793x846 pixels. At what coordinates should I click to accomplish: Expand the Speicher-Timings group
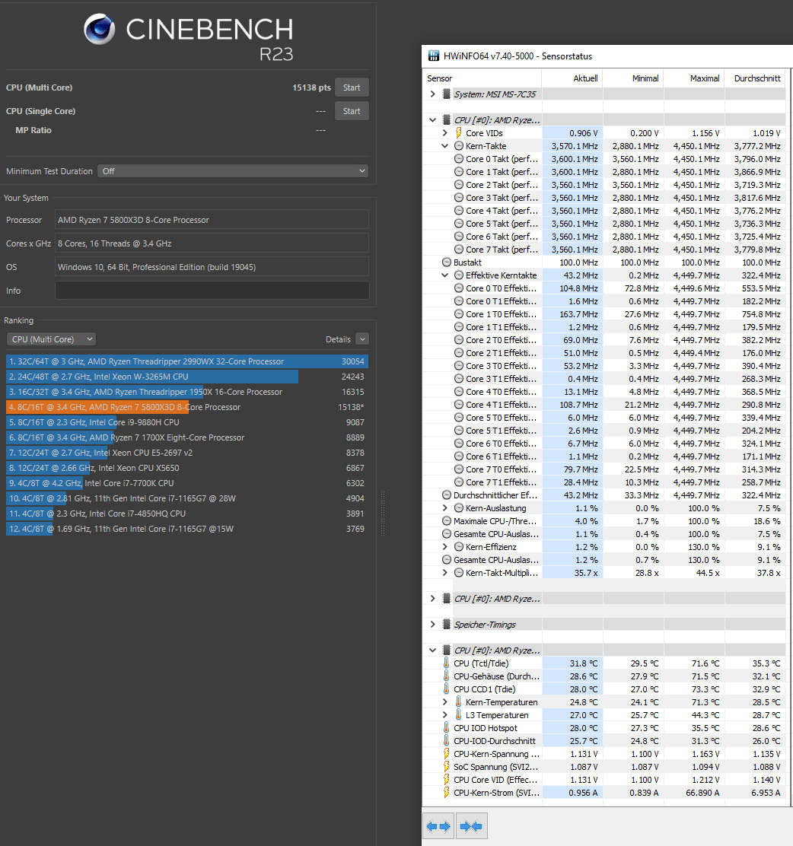point(433,625)
